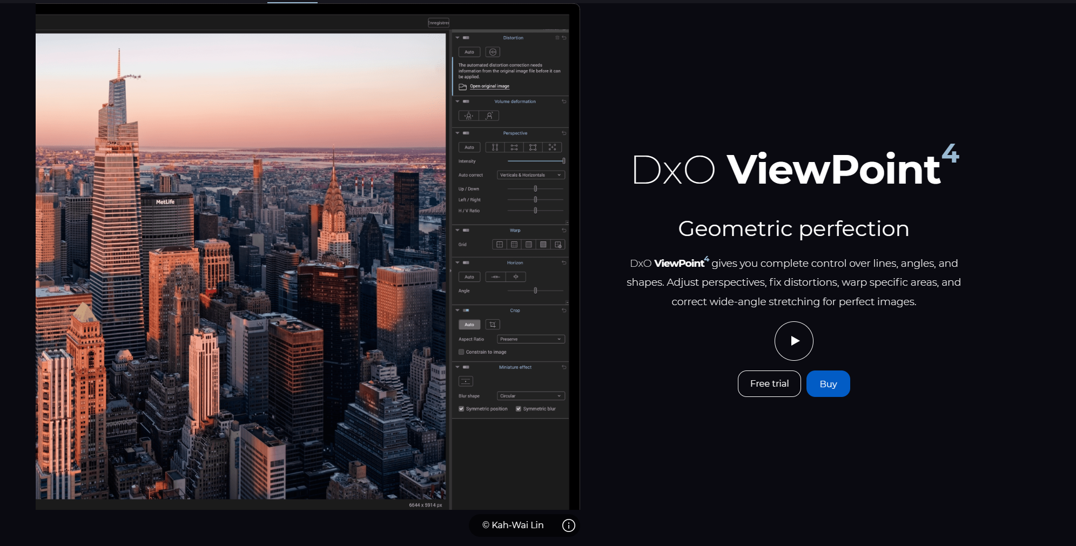Reset the Horizon panel
The width and height of the screenshot is (1076, 546).
(564, 263)
